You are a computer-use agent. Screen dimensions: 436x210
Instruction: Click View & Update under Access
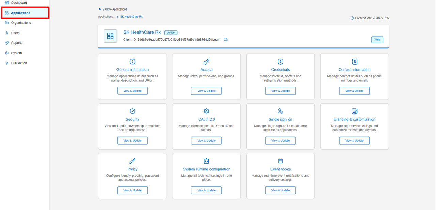click(206, 91)
